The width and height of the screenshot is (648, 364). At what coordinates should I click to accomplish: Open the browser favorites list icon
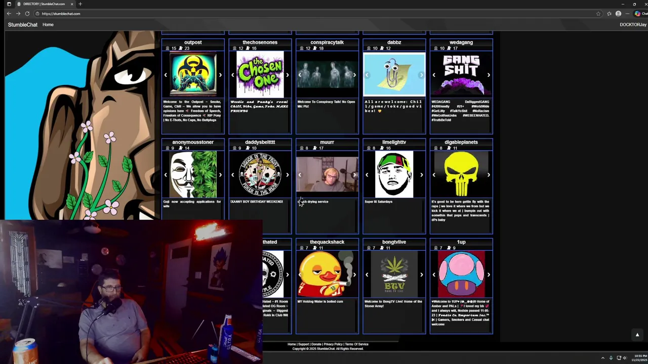tap(609, 14)
